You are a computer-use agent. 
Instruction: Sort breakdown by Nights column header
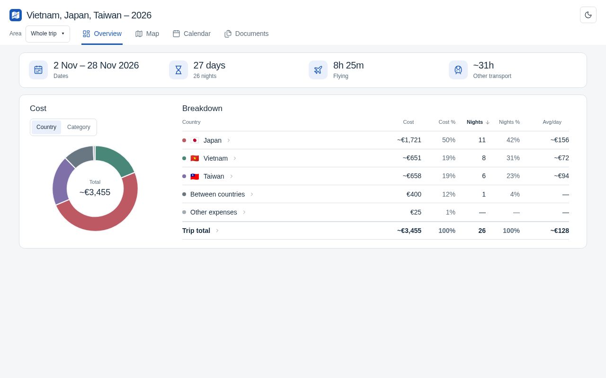(478, 122)
